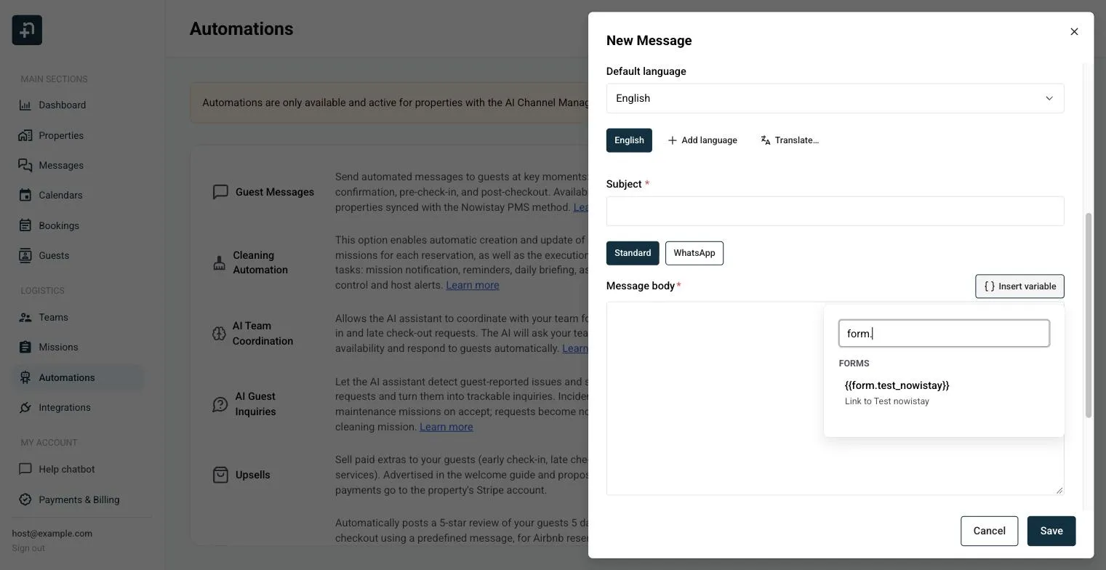Click the AI Team Coordination brain icon
Screen dimensions: 1106x570
click(x=219, y=334)
